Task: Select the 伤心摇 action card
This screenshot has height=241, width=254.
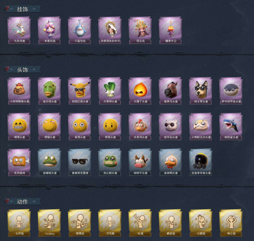Action: pyautogui.click(x=231, y=223)
